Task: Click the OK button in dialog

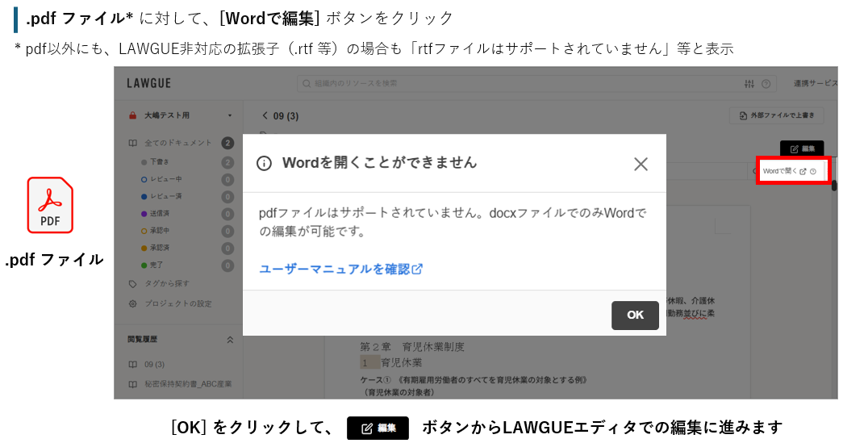Action: tap(635, 315)
